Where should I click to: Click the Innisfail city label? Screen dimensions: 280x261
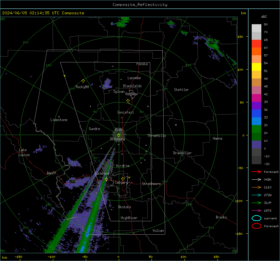125,112
